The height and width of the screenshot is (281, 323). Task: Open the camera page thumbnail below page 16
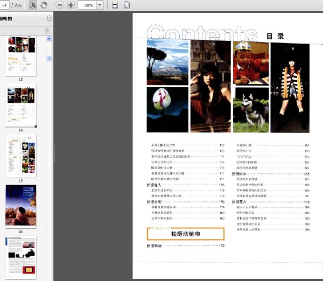coord(21,257)
